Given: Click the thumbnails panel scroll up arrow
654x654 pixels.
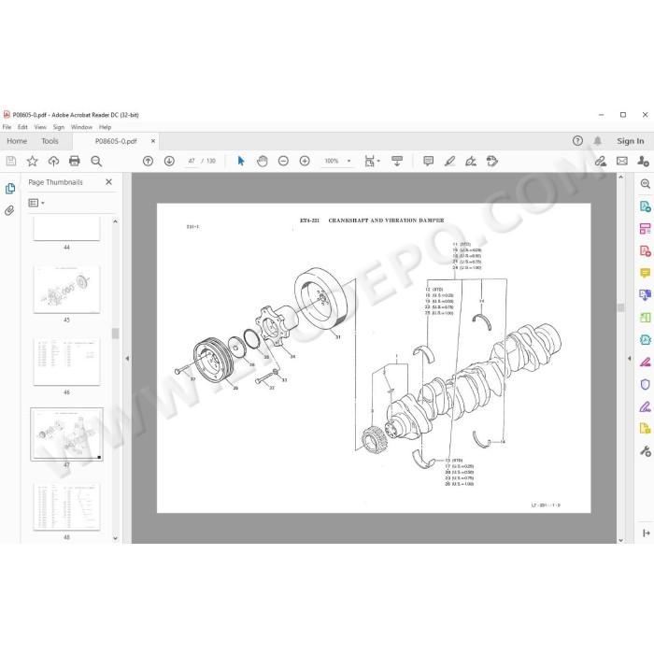Looking at the screenshot, I should [116, 221].
